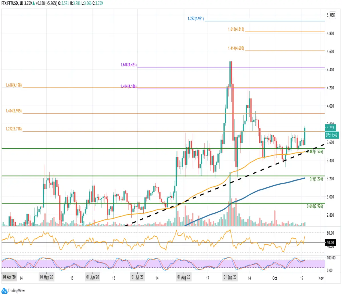The width and height of the screenshot is (342, 298).
Task: Click the 01 Apr '20 date label
Action: click(9, 277)
